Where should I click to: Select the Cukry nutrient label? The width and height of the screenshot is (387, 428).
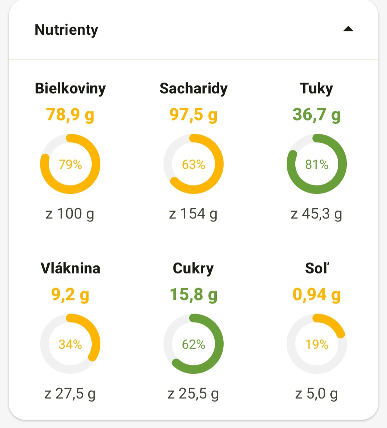pos(193,268)
